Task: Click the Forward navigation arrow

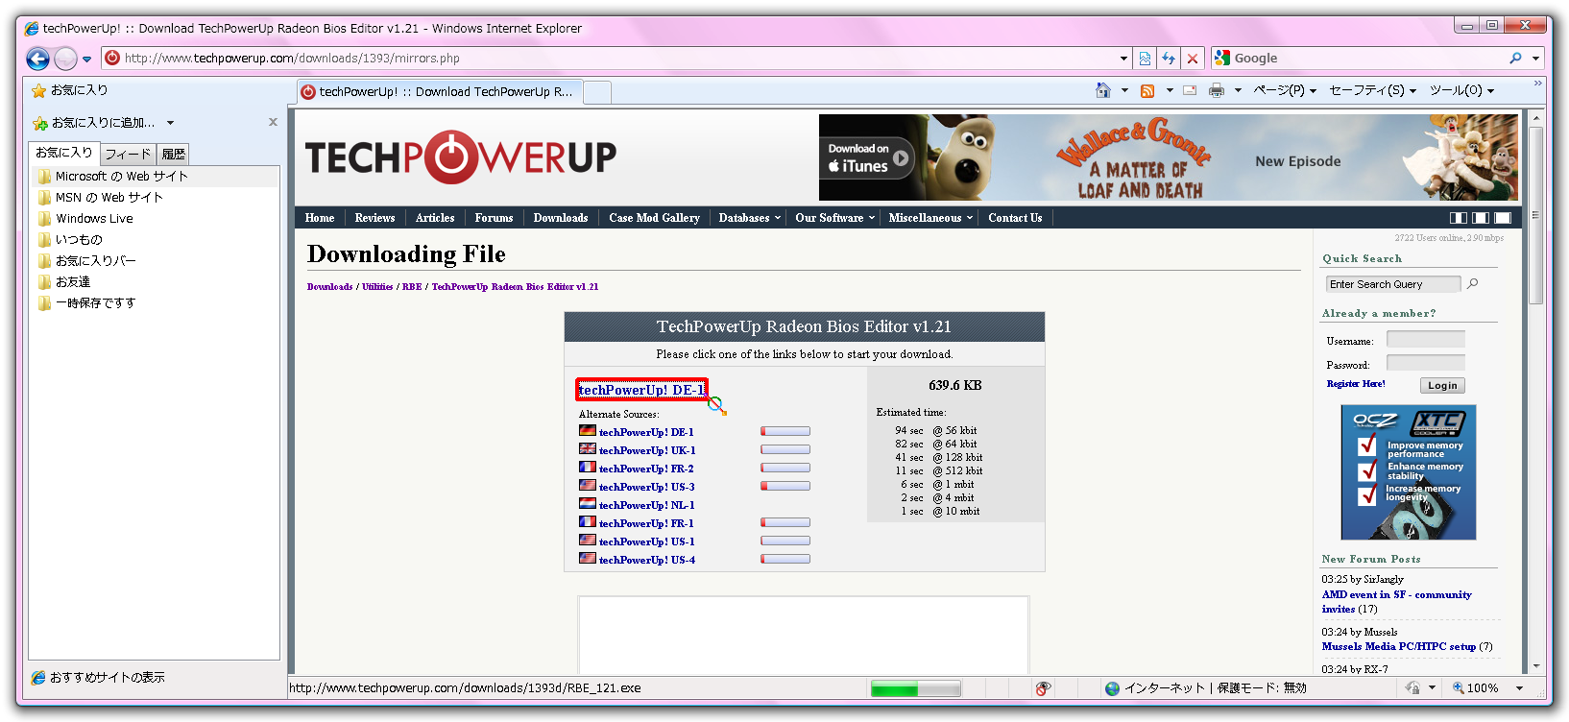Action: 65,59
